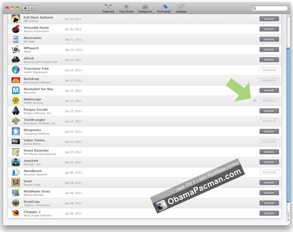The image size is (293, 232).
Task: Go to the Updates tab
Action: pyautogui.click(x=181, y=9)
